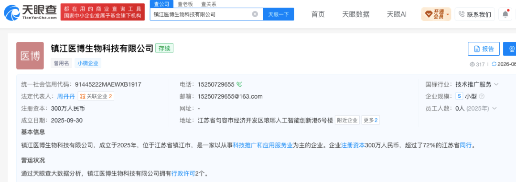Open the 首页 menu item
Screen dimensions: 516x182
coord(318,14)
